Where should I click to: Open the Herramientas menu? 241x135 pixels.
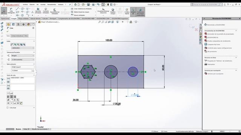(x=52, y=4)
